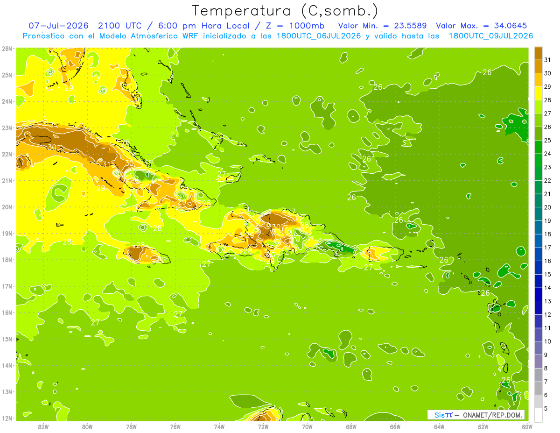Click the "2100 UTC" time label

click(x=120, y=26)
